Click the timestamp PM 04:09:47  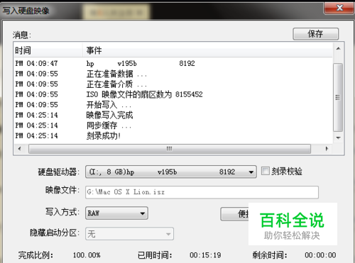tap(36, 64)
